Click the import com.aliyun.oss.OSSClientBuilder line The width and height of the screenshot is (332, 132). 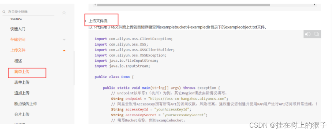click(x=135, y=50)
